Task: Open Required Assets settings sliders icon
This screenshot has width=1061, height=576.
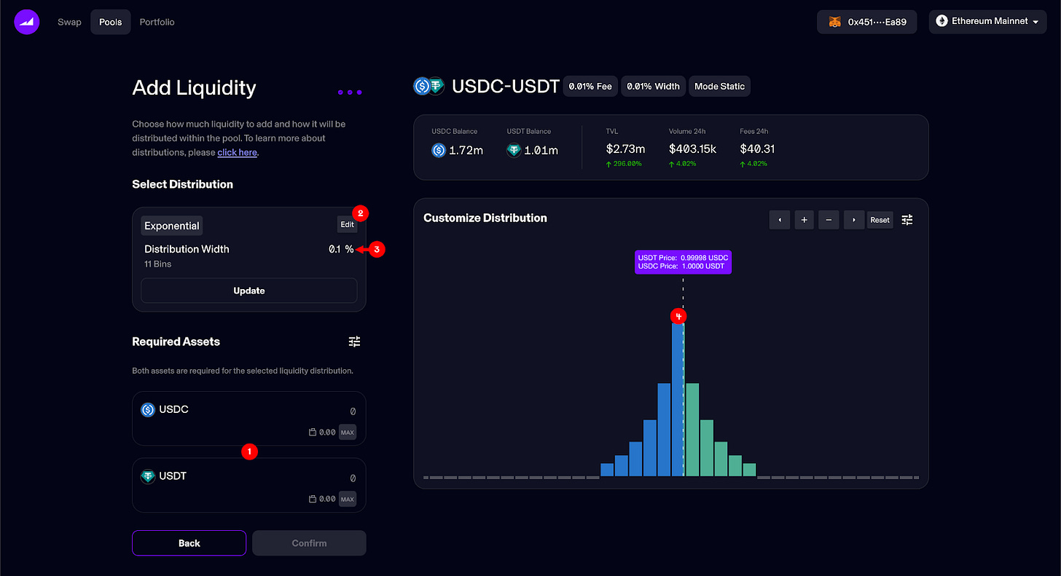Action: click(x=354, y=342)
